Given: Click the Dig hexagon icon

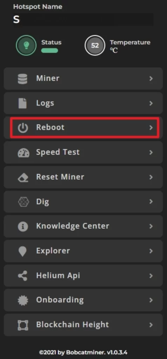Looking at the screenshot, I should [x=24, y=202].
